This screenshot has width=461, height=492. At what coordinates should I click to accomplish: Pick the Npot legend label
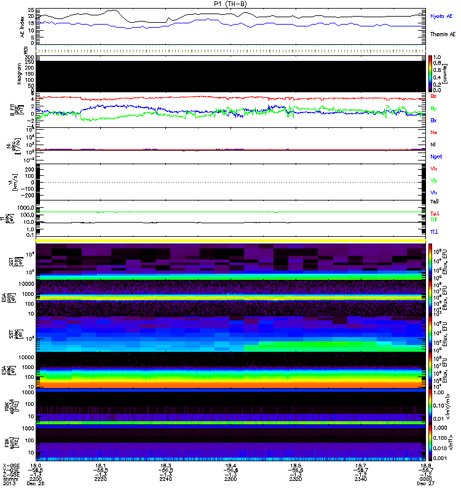[x=436, y=156]
